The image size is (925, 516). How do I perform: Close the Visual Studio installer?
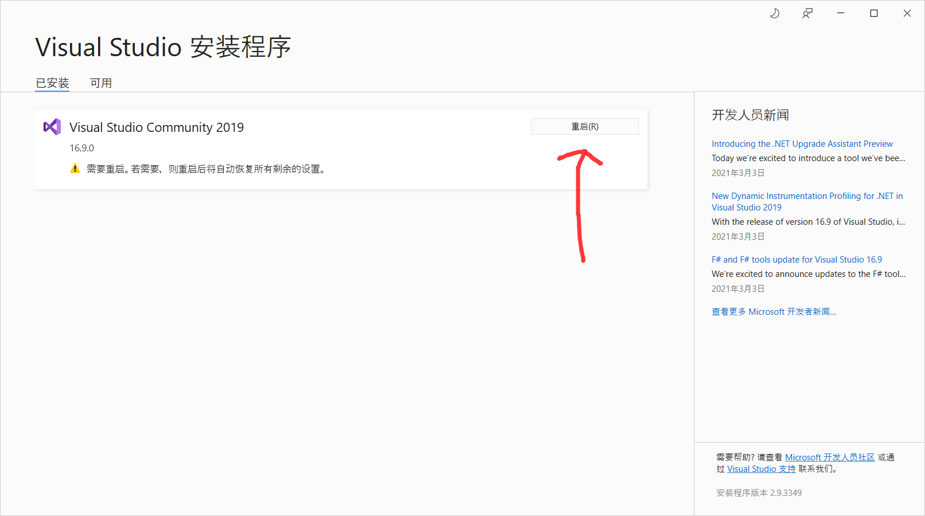tap(907, 13)
